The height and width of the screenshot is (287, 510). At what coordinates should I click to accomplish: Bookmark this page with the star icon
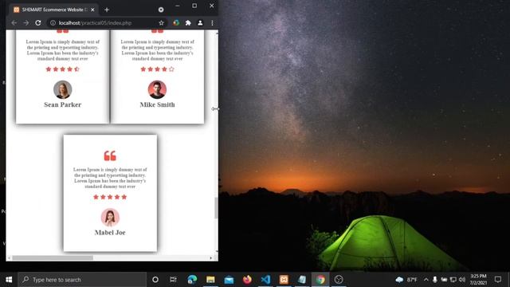pyautogui.click(x=161, y=23)
